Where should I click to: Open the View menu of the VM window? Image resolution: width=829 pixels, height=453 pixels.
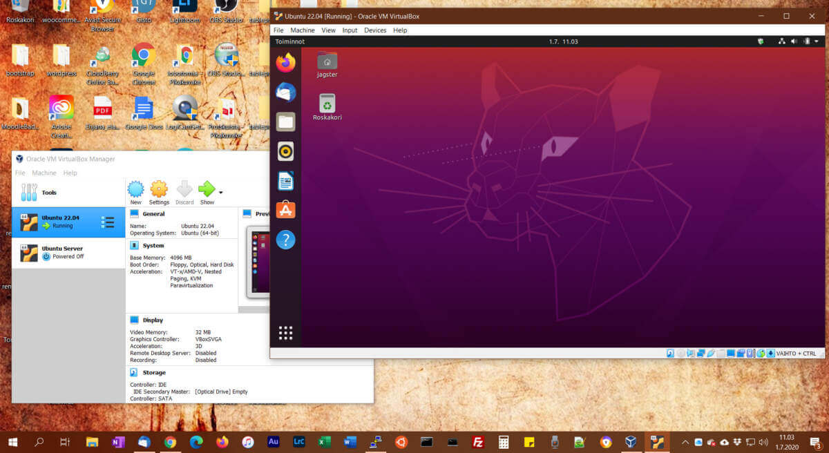328,30
